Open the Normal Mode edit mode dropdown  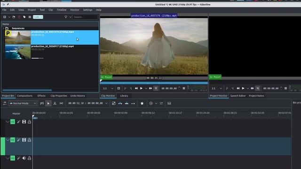pyautogui.click(x=23, y=103)
